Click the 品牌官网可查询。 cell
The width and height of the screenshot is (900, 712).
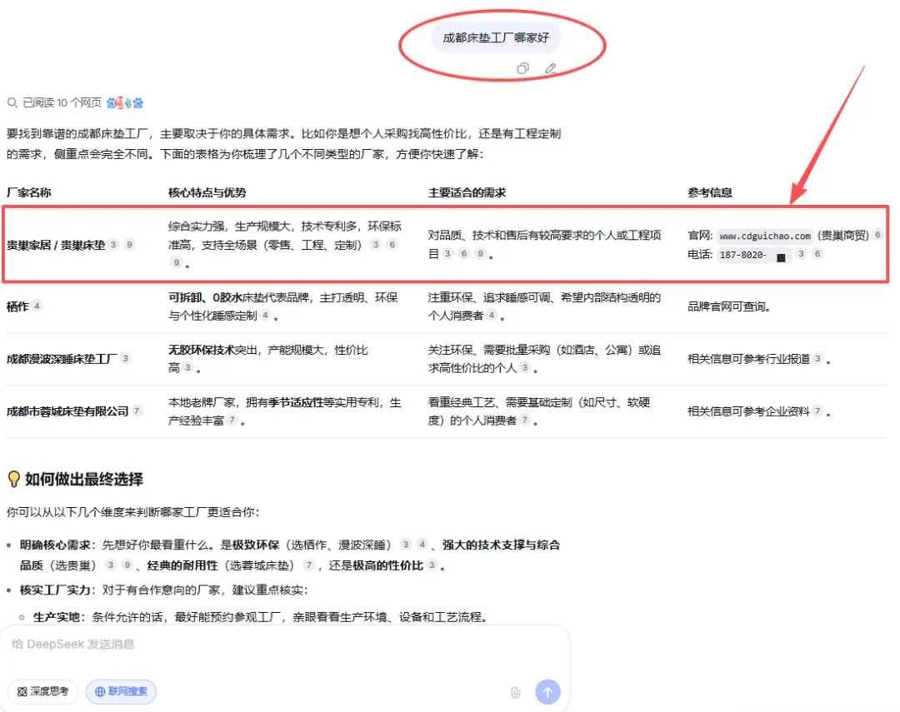click(x=729, y=306)
